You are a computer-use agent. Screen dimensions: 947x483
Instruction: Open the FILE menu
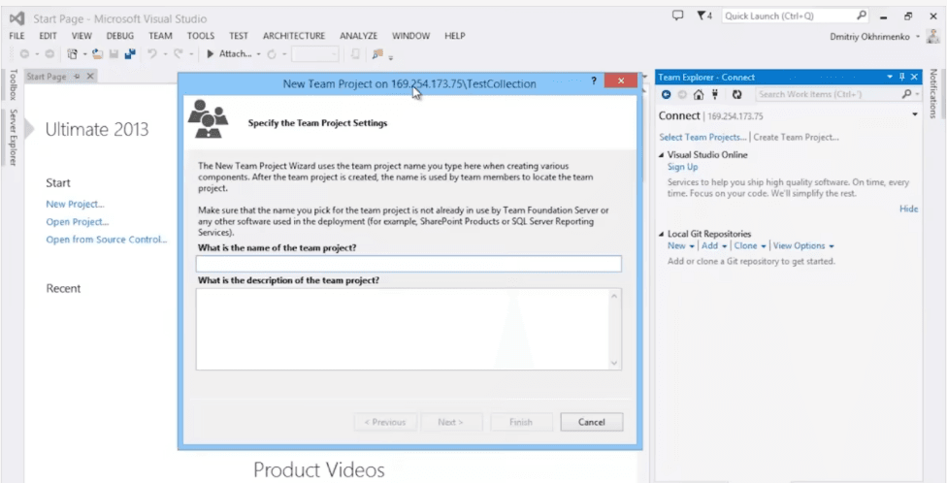(16, 36)
